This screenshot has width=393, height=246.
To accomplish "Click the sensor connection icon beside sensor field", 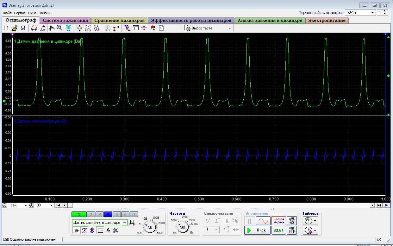I will tap(133, 223).
